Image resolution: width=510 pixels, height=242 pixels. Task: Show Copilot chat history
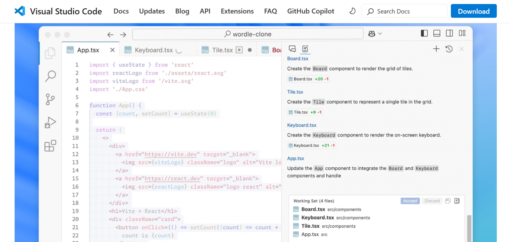(449, 49)
